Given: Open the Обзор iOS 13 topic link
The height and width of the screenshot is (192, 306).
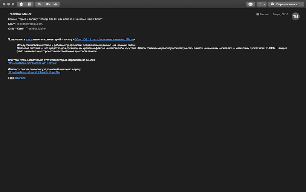Looking at the screenshot, I should tap(104, 39).
